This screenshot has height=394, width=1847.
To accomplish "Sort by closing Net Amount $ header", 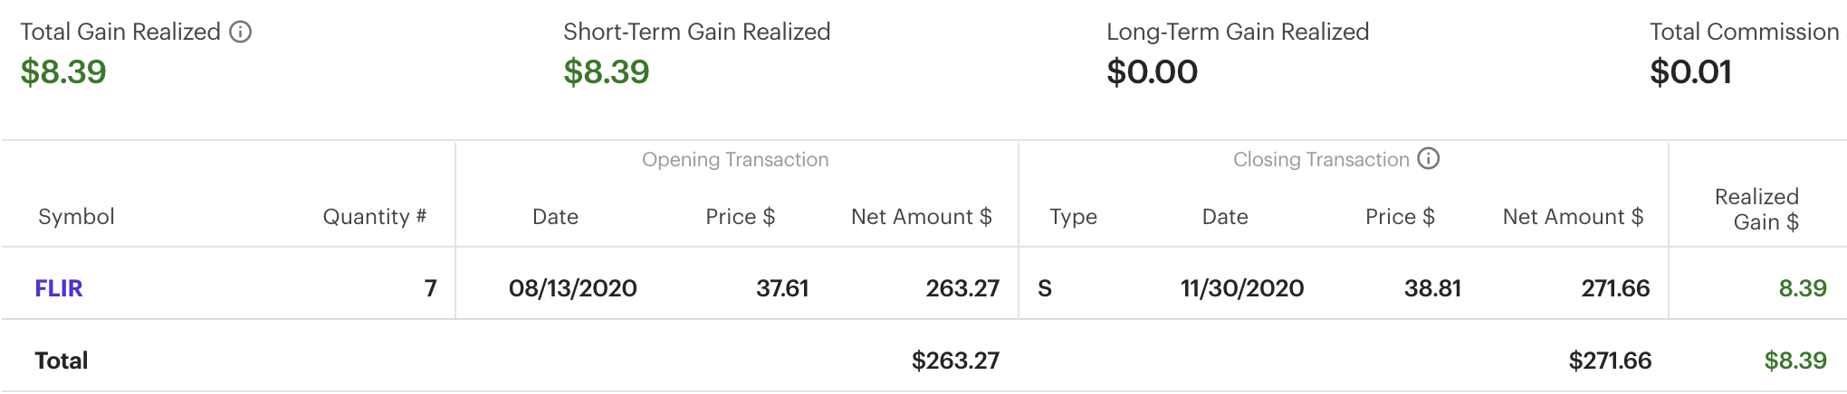I will [x=1573, y=217].
